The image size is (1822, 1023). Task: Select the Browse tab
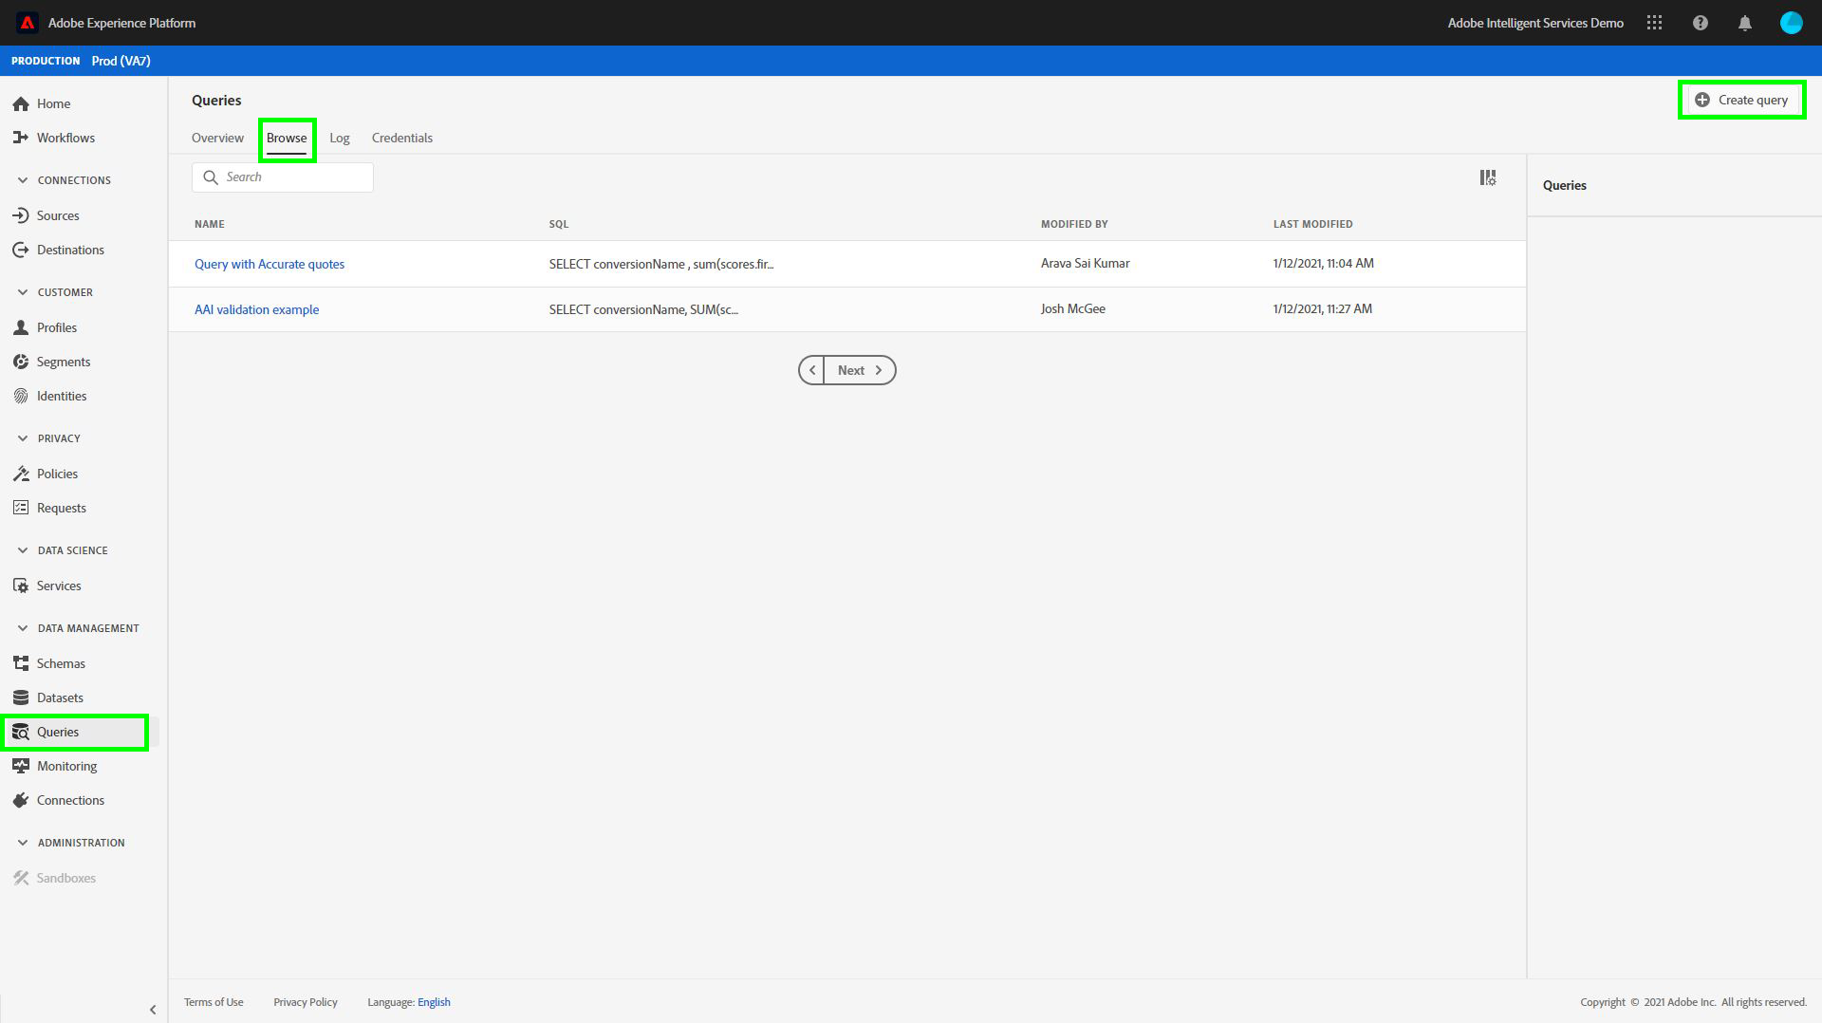tap(287, 138)
